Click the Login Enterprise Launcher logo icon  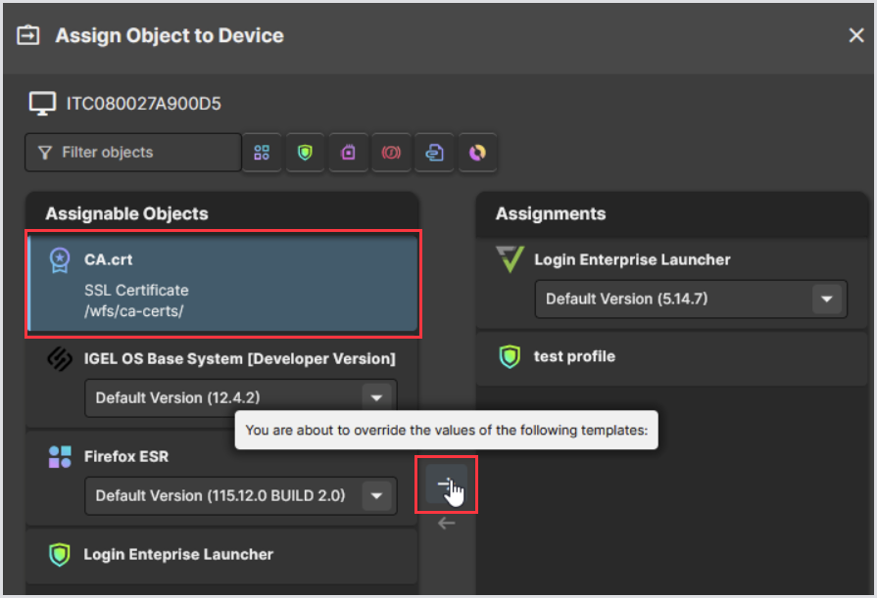(510, 260)
